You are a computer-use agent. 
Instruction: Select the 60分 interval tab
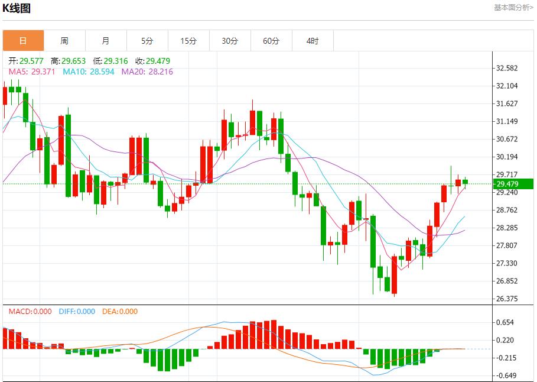pyautogui.click(x=271, y=41)
